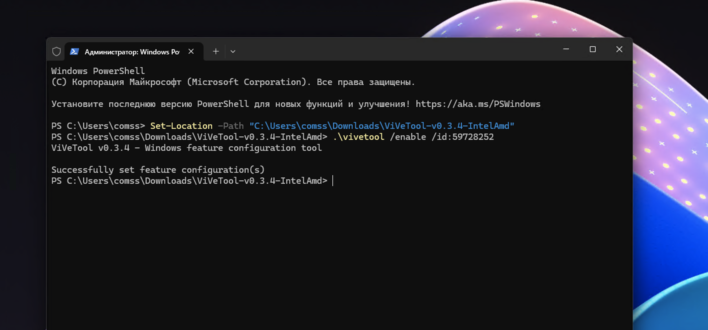Open the https://aka.ms/PSWindows link
This screenshot has width=708, height=330.
[x=478, y=104]
